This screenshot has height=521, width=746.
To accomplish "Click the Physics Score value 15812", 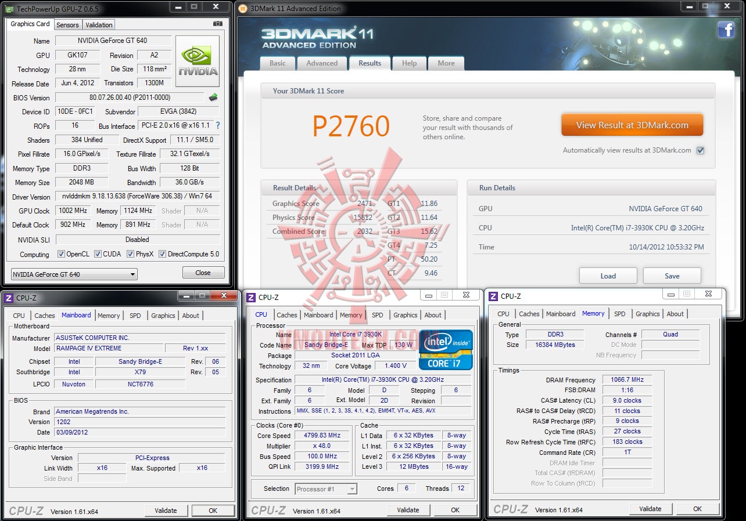I will [x=363, y=218].
